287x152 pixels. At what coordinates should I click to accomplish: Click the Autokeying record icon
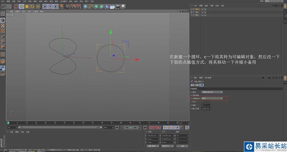[155, 128]
